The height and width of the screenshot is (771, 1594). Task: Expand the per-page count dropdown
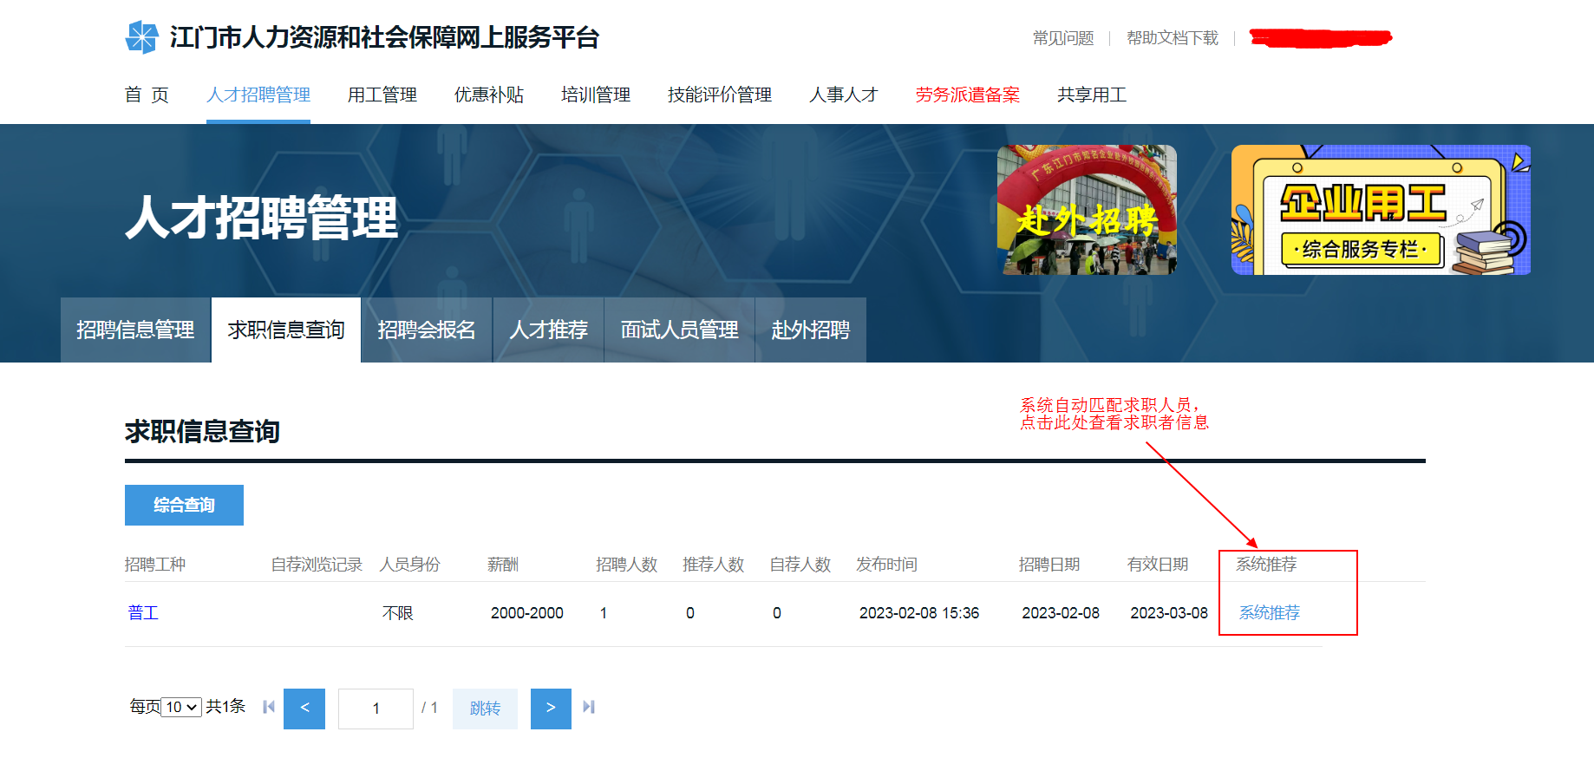point(182,707)
